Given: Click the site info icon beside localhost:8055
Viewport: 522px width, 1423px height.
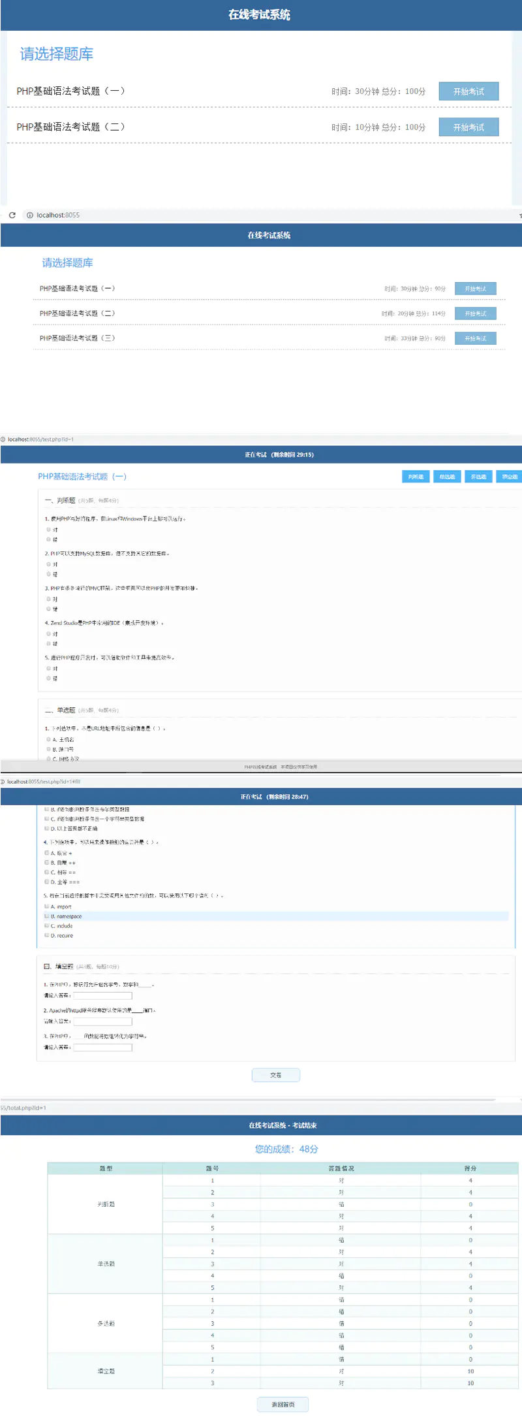Looking at the screenshot, I should point(29,215).
